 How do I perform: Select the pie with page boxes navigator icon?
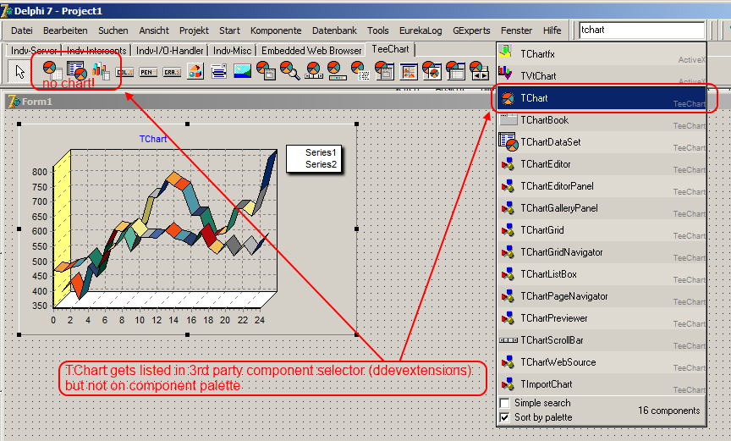(x=314, y=71)
